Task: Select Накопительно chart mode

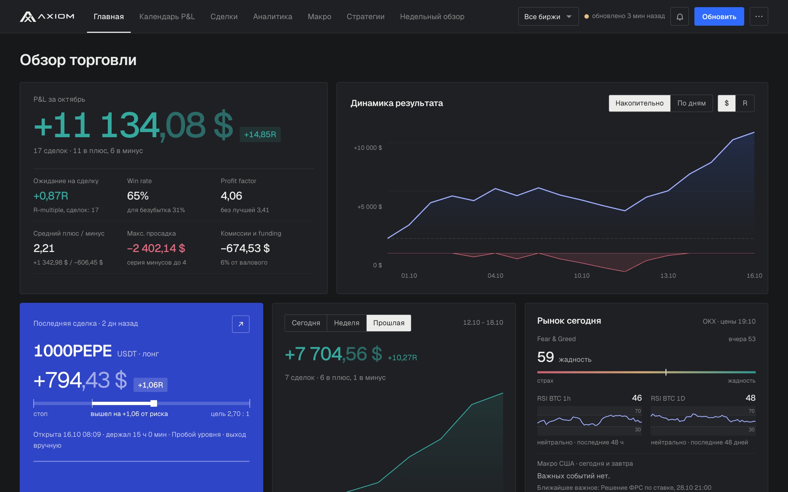Action: coord(639,103)
